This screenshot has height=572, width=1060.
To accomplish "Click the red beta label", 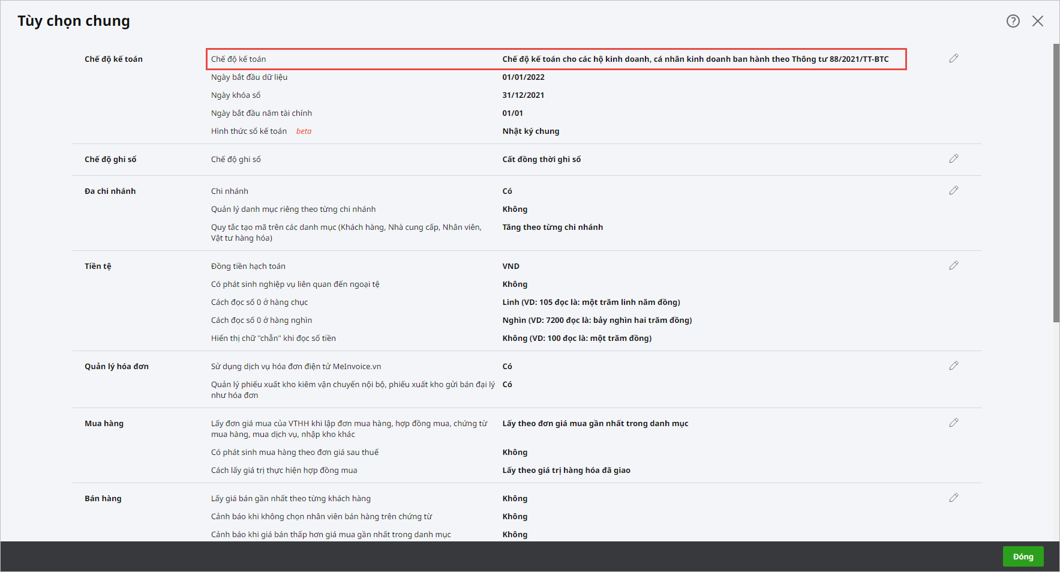I will [304, 131].
